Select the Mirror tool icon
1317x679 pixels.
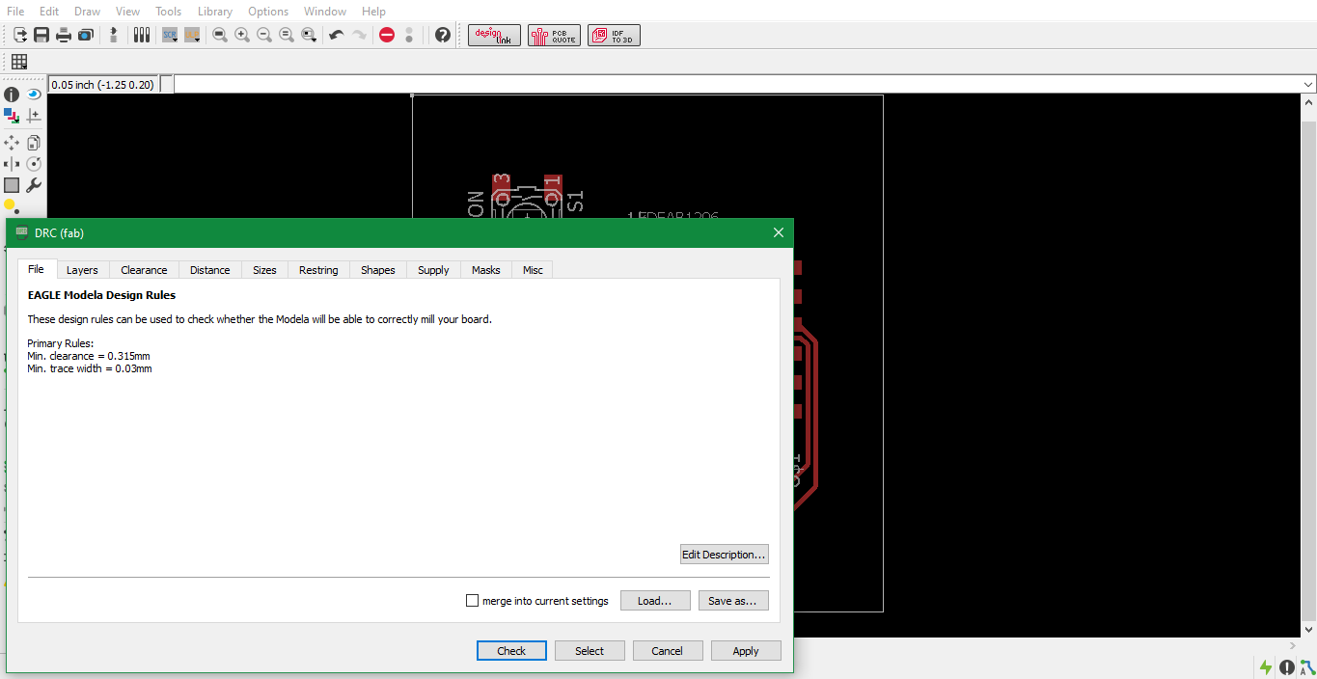(12, 164)
